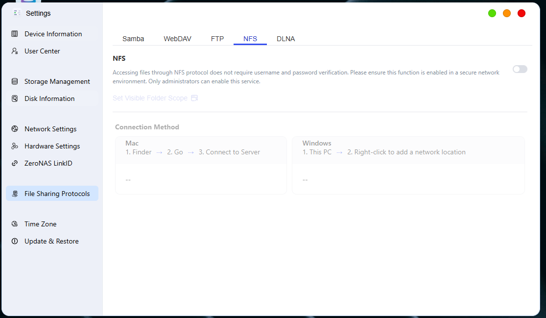Click the green window control button
The image size is (546, 318).
pyautogui.click(x=492, y=13)
